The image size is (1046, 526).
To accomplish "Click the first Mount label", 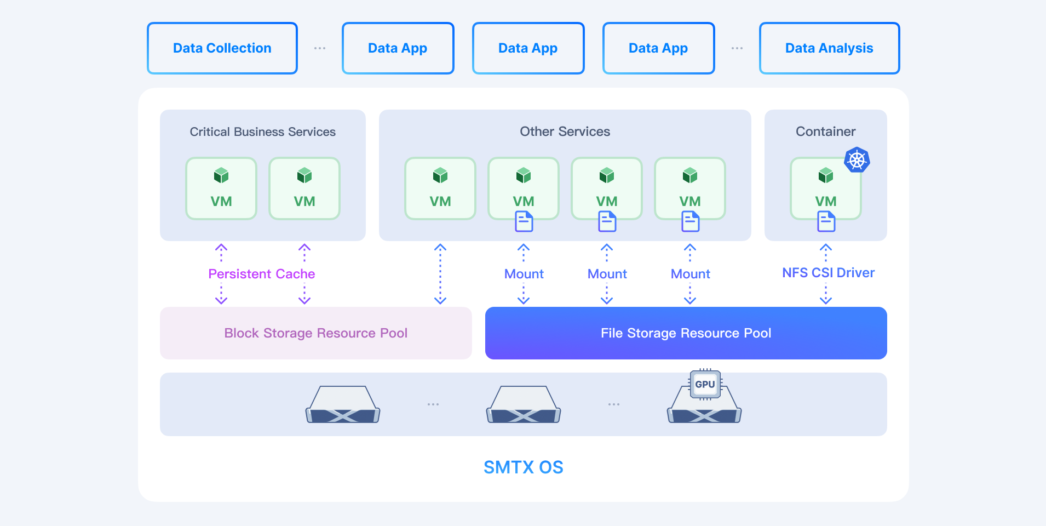I will pyautogui.click(x=524, y=274).
